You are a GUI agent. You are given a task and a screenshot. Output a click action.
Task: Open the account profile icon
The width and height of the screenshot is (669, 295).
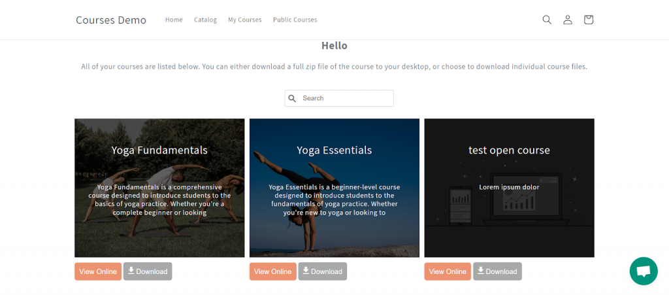tap(568, 20)
